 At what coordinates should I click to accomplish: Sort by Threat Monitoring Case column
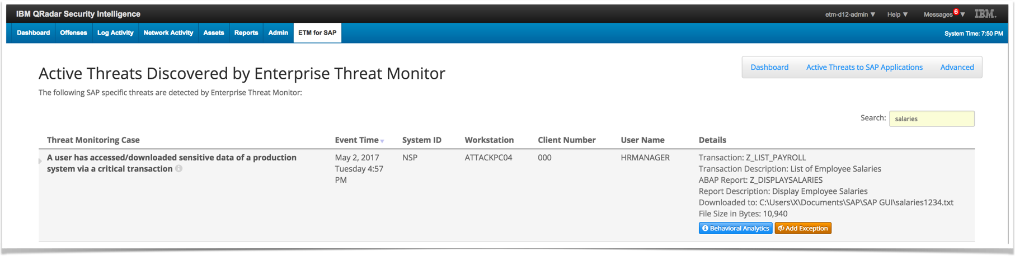(93, 140)
